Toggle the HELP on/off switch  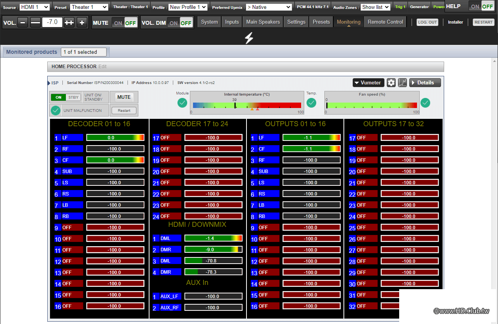pos(482,7)
